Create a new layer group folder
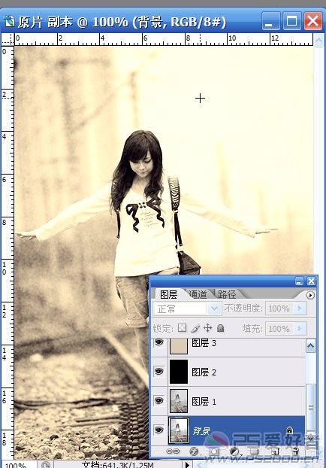Screen dimensions: 326x468 (254, 451)
